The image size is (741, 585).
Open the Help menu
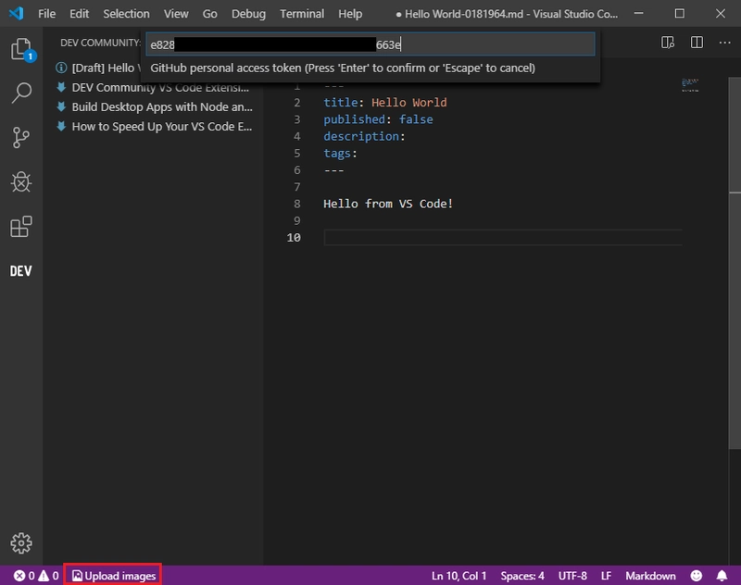tap(350, 14)
